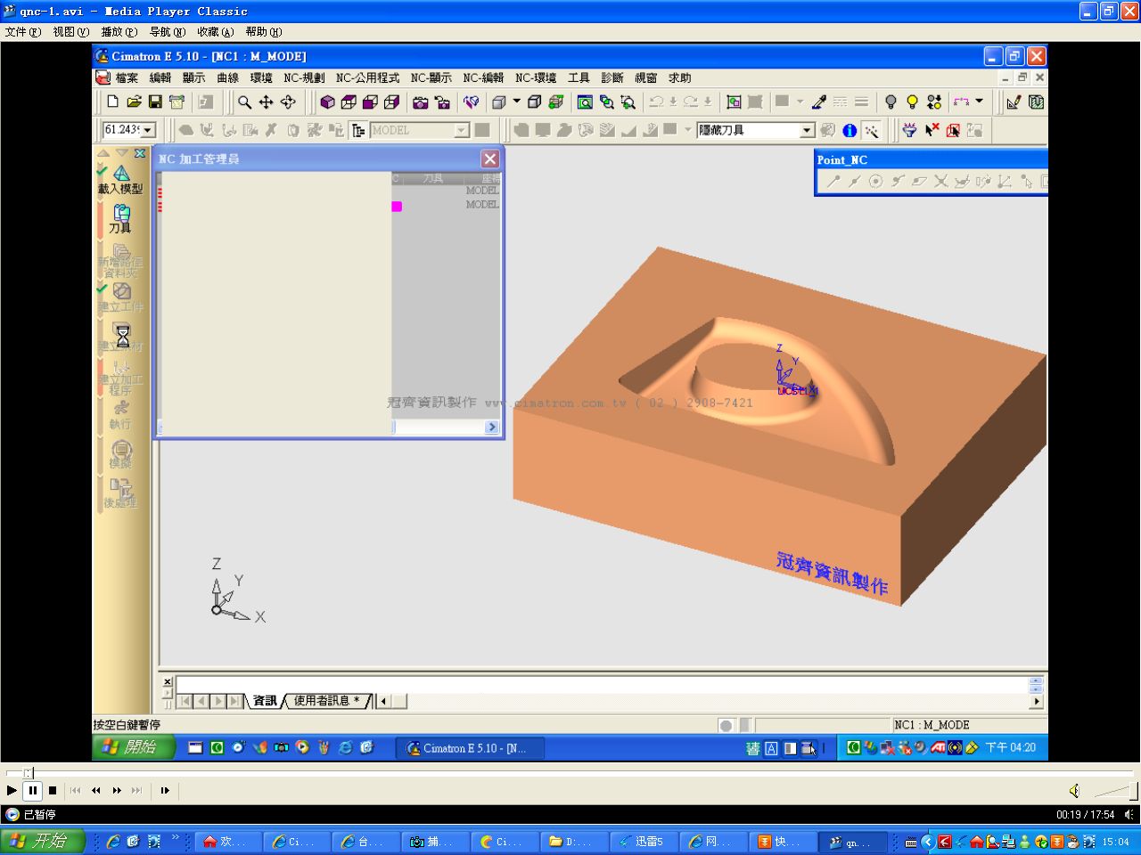Adjust the Media Player volume slider

pos(1114,791)
